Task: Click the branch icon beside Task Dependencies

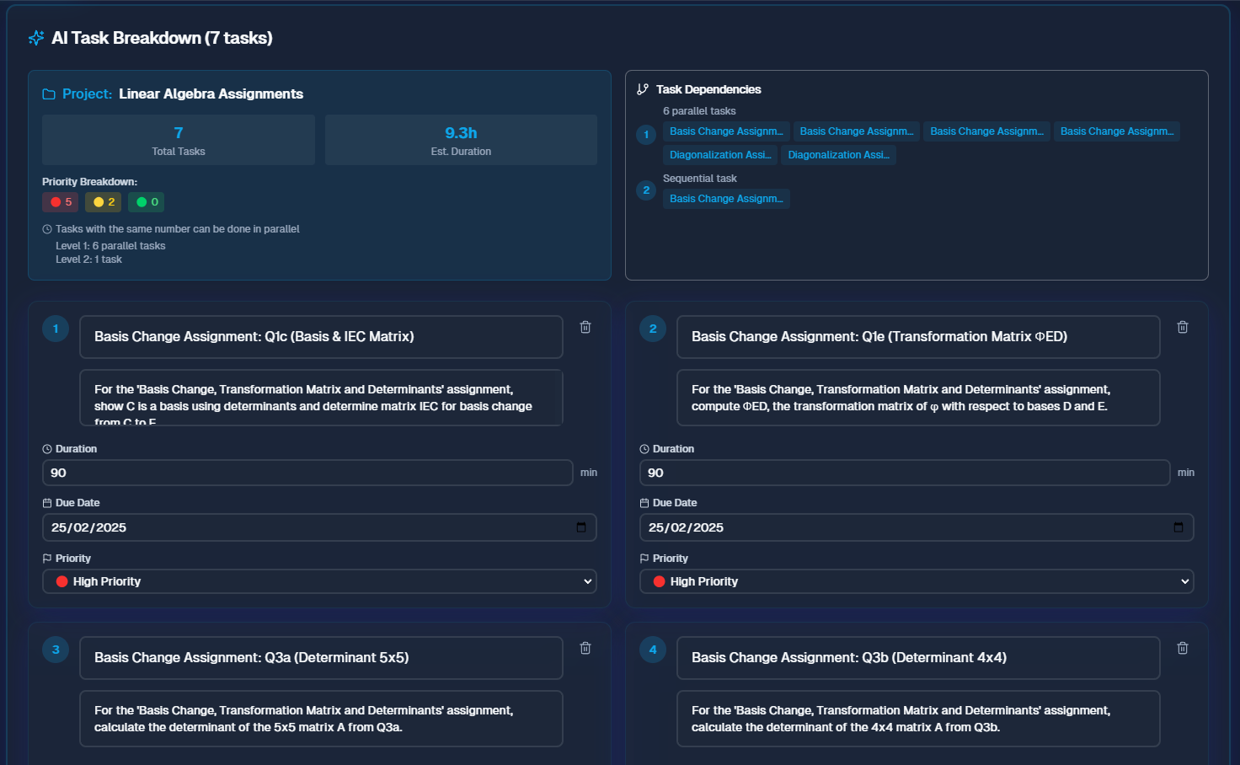Action: pos(643,89)
